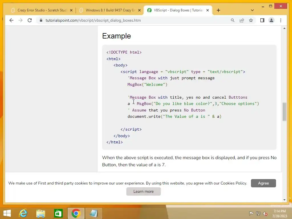292x219 pixels.
Task: Open the zoom magnifier in address bar
Action: tap(233, 20)
